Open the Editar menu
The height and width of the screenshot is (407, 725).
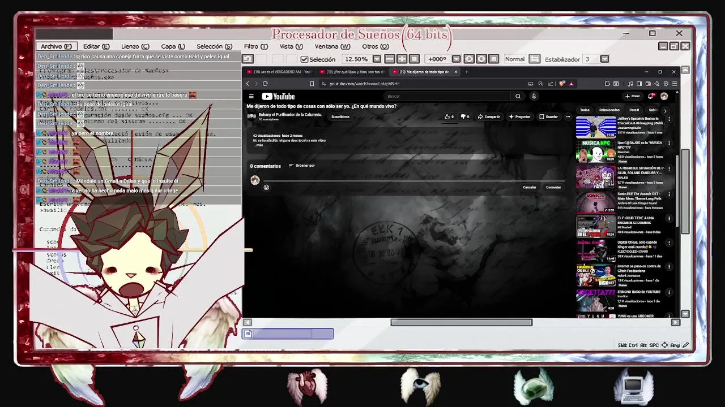click(96, 46)
